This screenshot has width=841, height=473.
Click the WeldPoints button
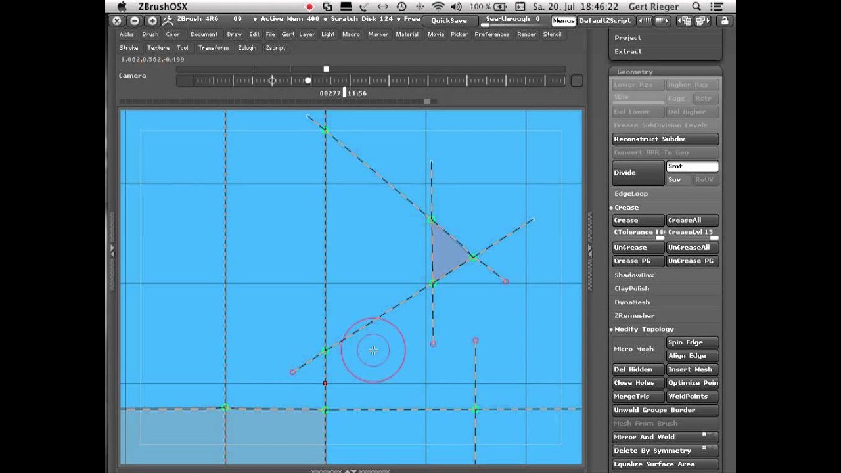click(693, 397)
